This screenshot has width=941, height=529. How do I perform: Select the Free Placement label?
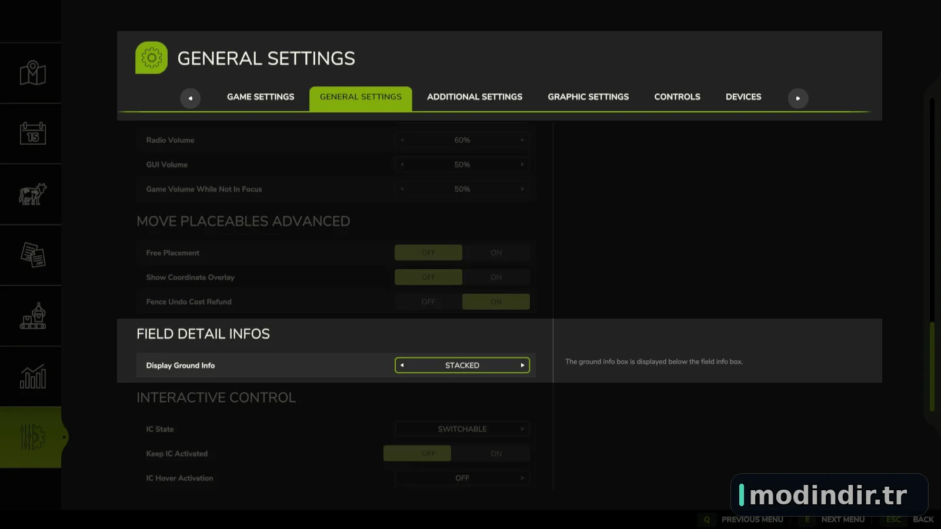(173, 253)
